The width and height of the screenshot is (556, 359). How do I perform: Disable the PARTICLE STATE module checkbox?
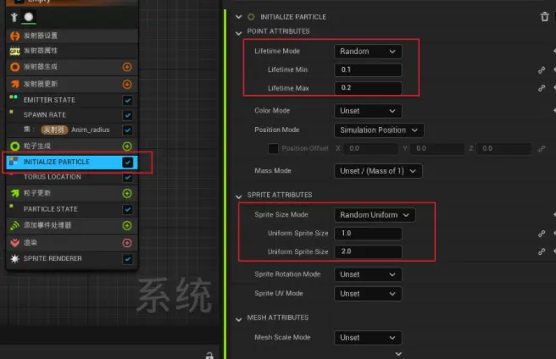(x=128, y=209)
